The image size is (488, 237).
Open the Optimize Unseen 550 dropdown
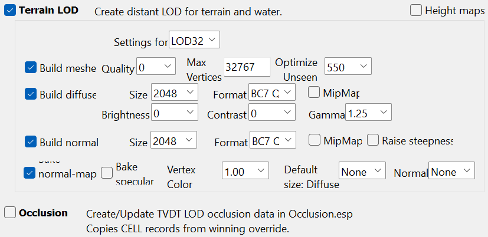point(348,66)
